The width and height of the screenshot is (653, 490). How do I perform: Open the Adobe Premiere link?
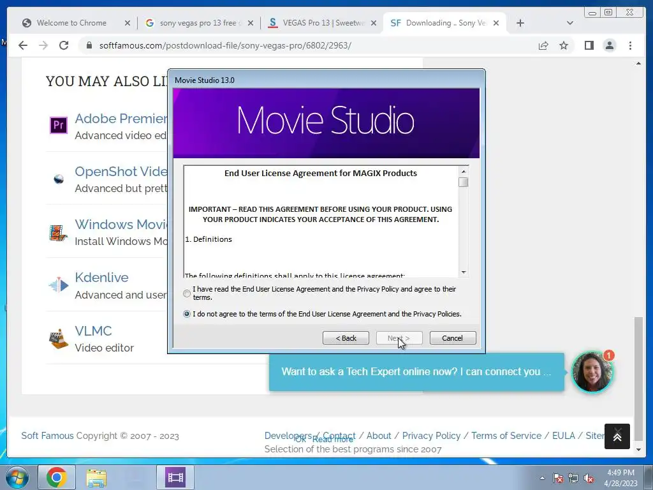(121, 118)
